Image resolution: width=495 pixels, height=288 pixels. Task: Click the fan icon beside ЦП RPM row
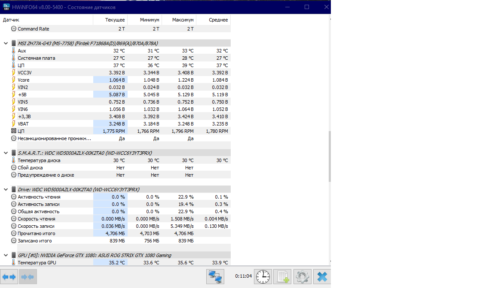click(x=14, y=131)
